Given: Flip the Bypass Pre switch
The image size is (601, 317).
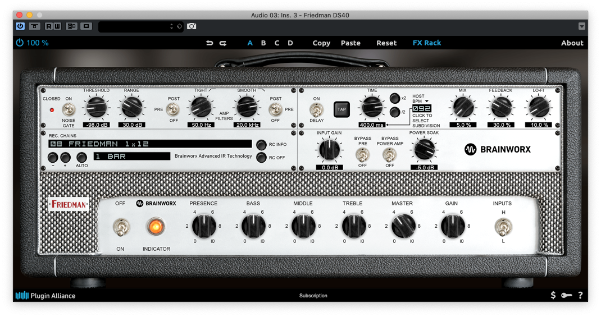Looking at the screenshot, I should click(362, 155).
